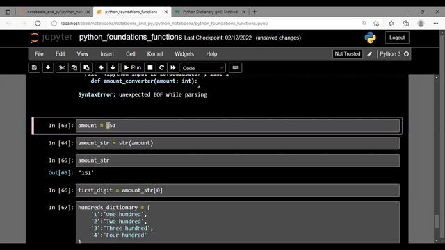Switch to Python Dictionary get() Method tab
Viewport: 445px width, 250px height.
click(x=210, y=12)
